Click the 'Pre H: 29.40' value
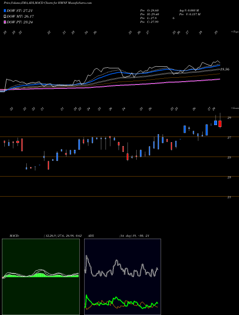This screenshot has width=239, height=315. (x=150, y=14)
